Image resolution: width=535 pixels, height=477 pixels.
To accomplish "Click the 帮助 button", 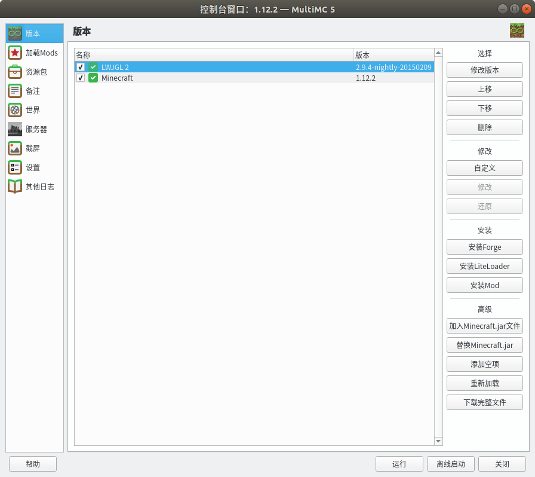I will (33, 464).
